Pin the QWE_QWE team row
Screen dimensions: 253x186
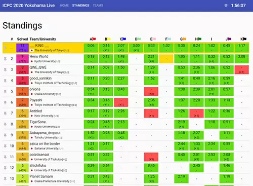[5, 69]
